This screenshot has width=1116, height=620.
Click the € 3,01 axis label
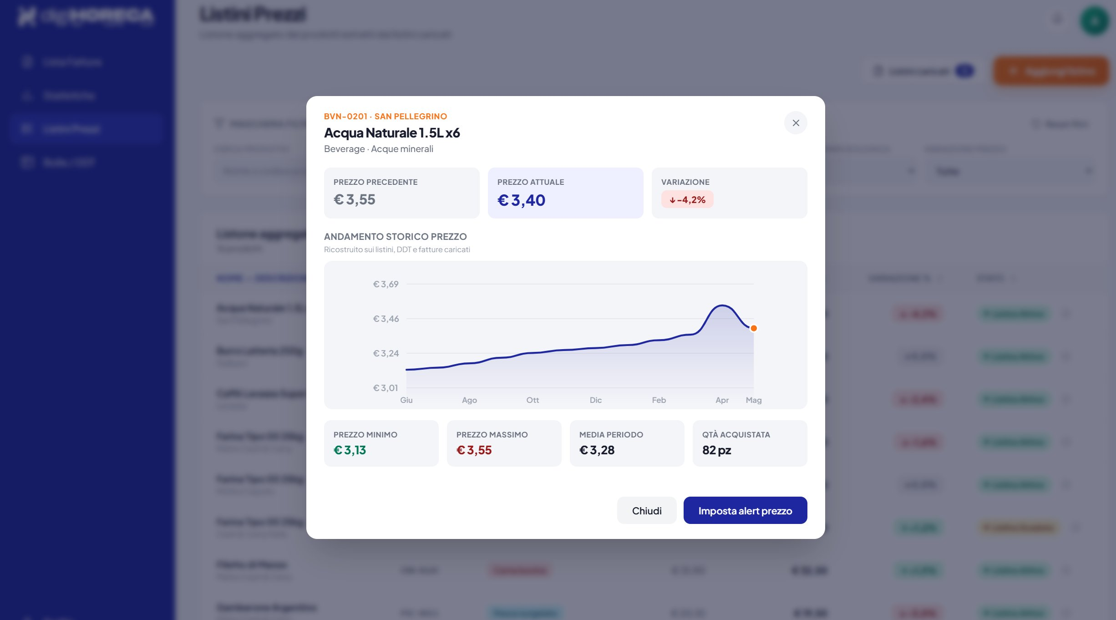(386, 388)
